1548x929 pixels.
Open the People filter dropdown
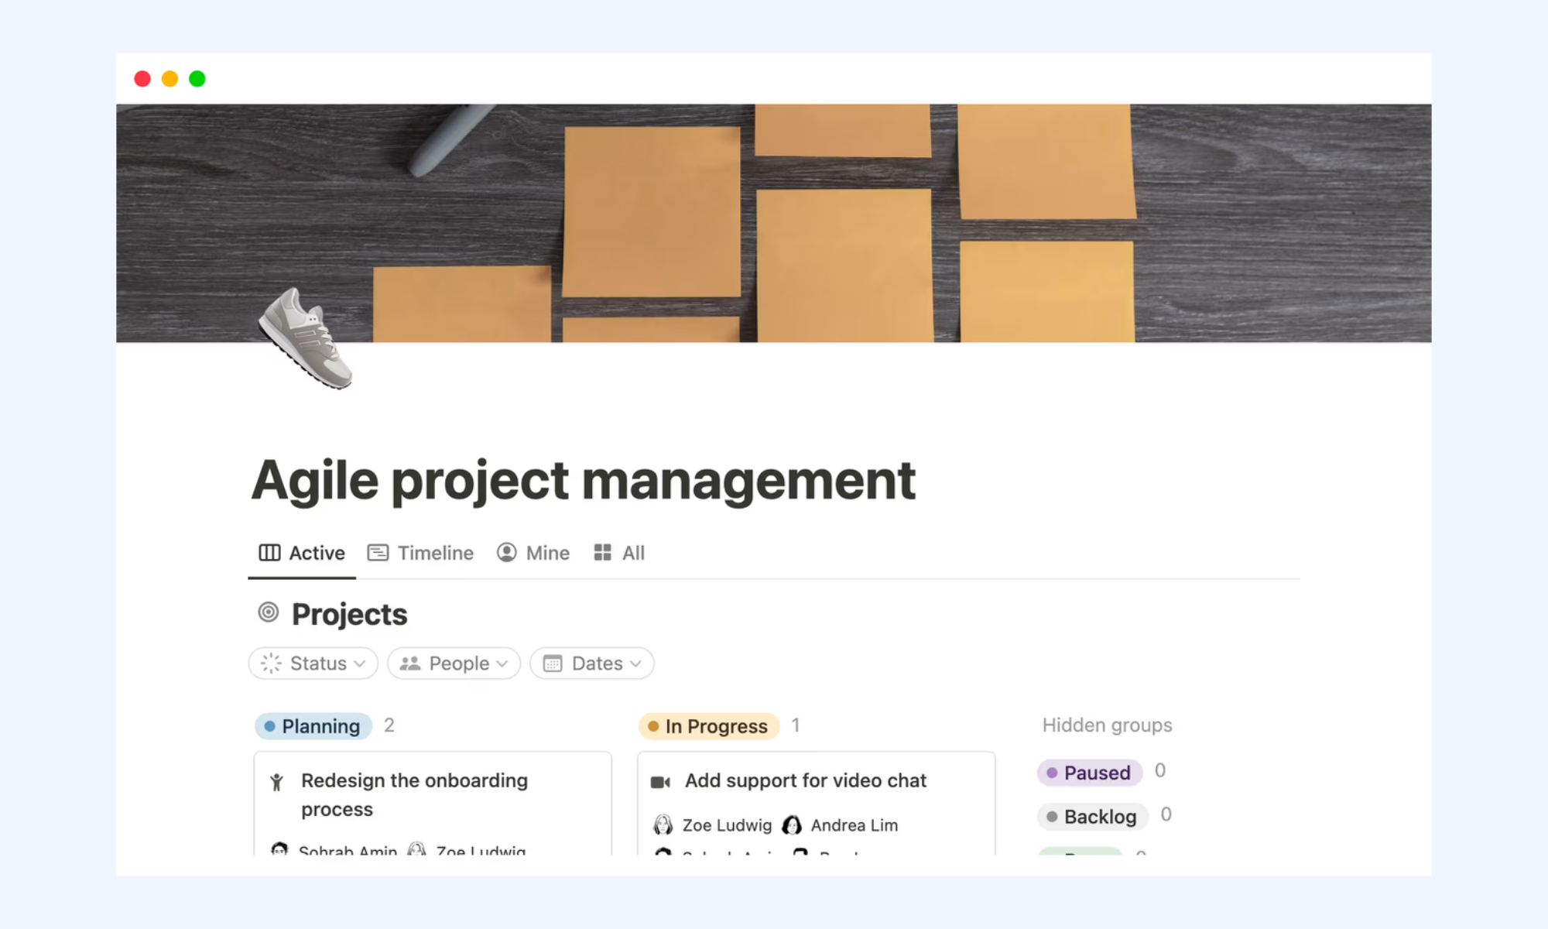coord(454,663)
